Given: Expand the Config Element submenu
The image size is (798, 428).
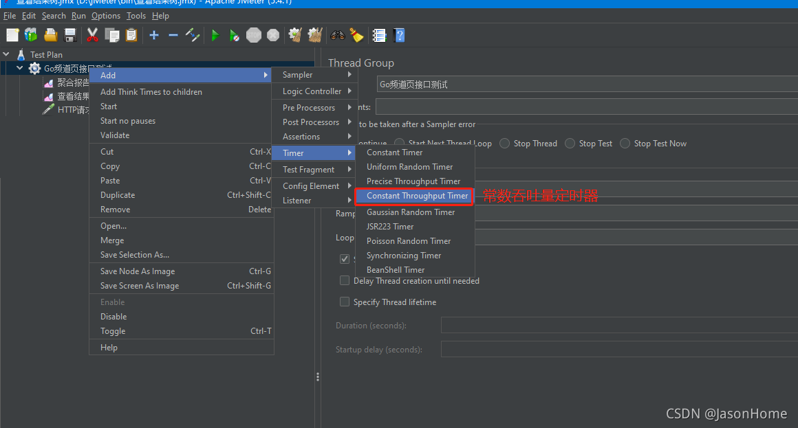Looking at the screenshot, I should click(x=314, y=186).
